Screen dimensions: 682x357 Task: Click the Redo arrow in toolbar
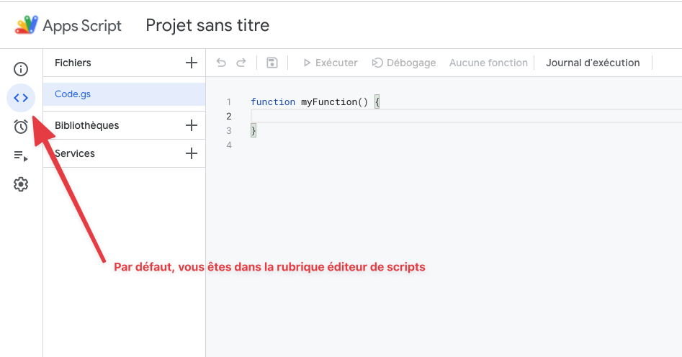pos(241,63)
